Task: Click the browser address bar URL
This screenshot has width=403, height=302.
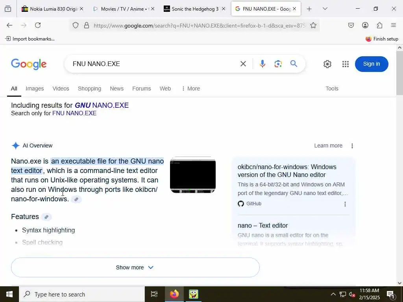Action: coord(199,26)
